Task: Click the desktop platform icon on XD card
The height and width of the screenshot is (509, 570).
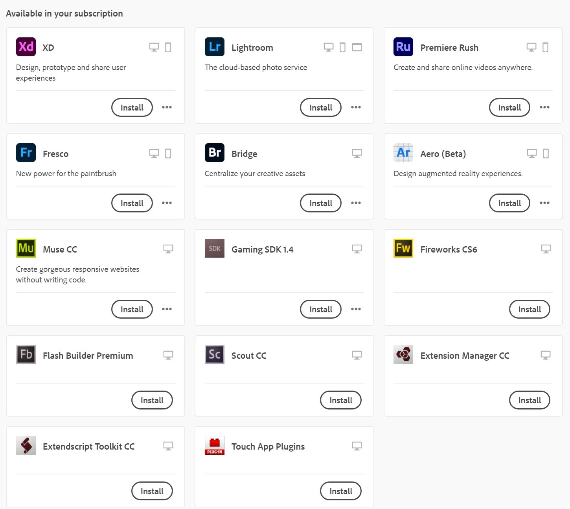Action: point(154,47)
